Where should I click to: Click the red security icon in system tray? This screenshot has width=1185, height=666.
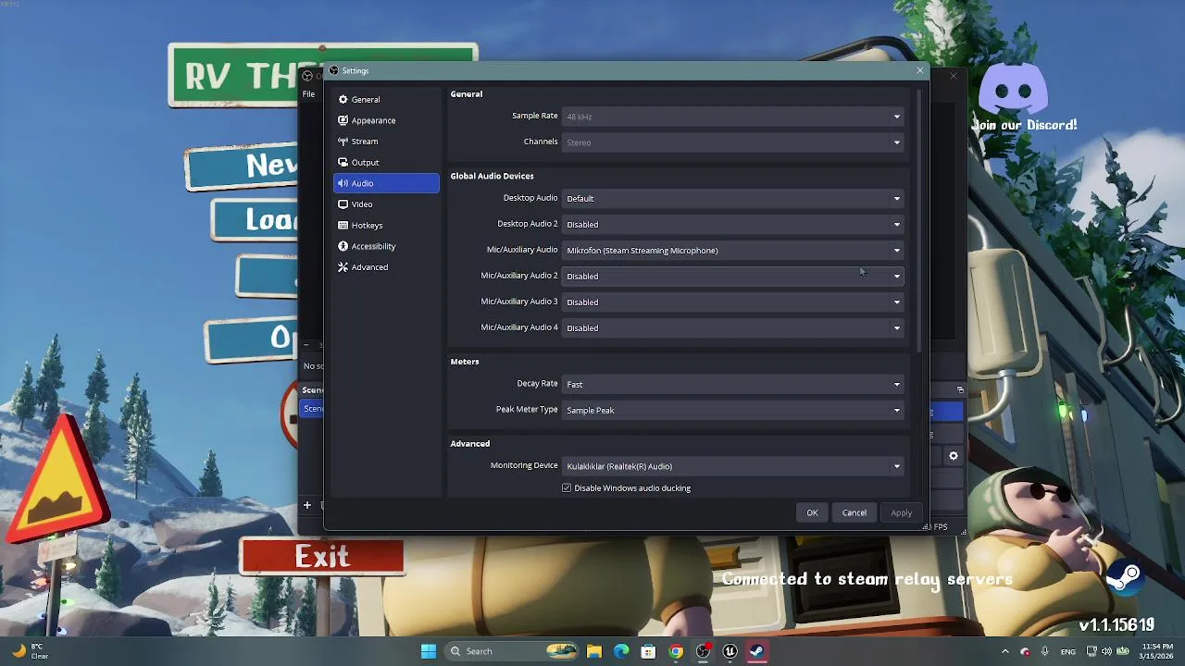[x=1025, y=651]
